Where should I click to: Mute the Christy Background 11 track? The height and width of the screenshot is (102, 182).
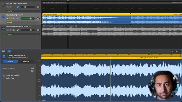click(x=8, y=18)
